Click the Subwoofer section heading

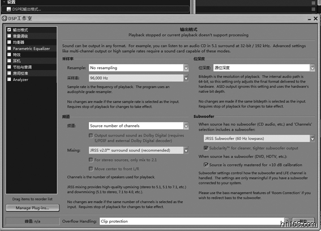click(x=204, y=116)
